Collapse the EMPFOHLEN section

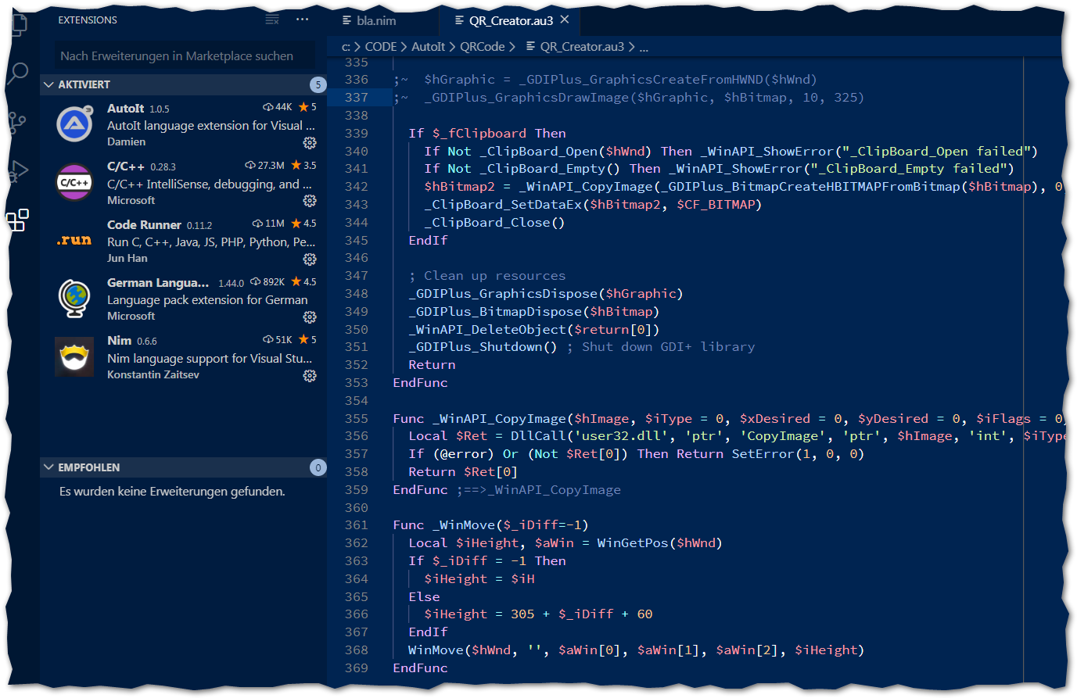tap(49, 467)
